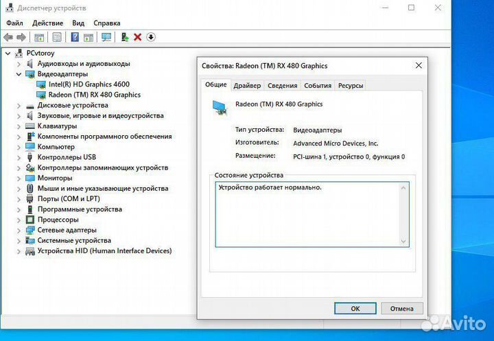This screenshot has height=341, width=494.
Task: Expand the Системные устройства category
Action: click(x=19, y=241)
